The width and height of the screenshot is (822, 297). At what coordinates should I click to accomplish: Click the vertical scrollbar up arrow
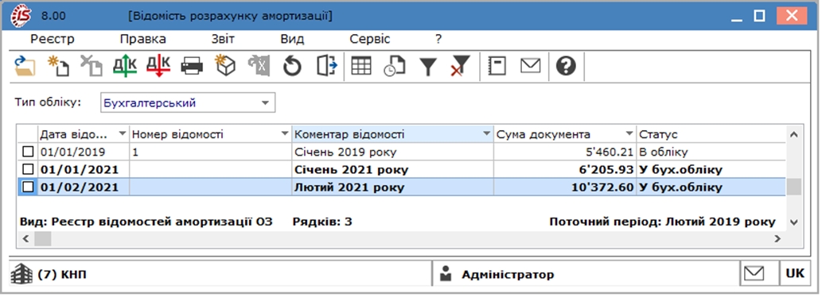tap(794, 134)
